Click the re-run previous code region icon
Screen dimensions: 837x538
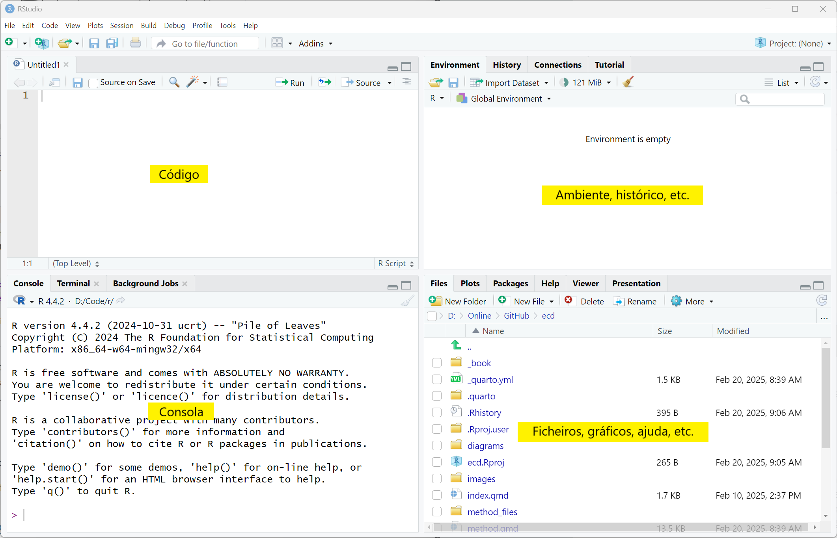click(325, 82)
